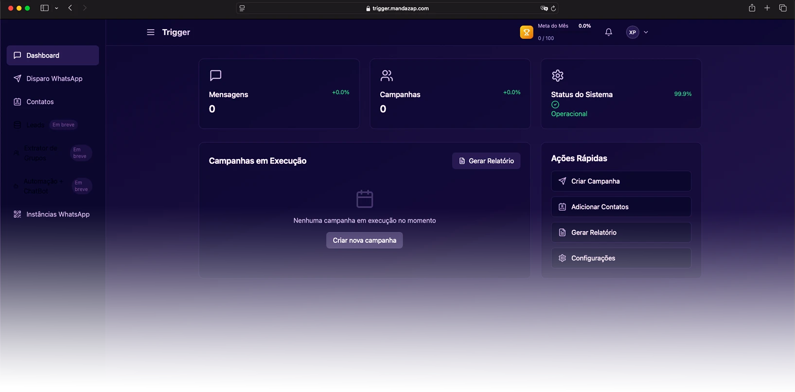Toggle the Safari sidebar button

click(44, 8)
